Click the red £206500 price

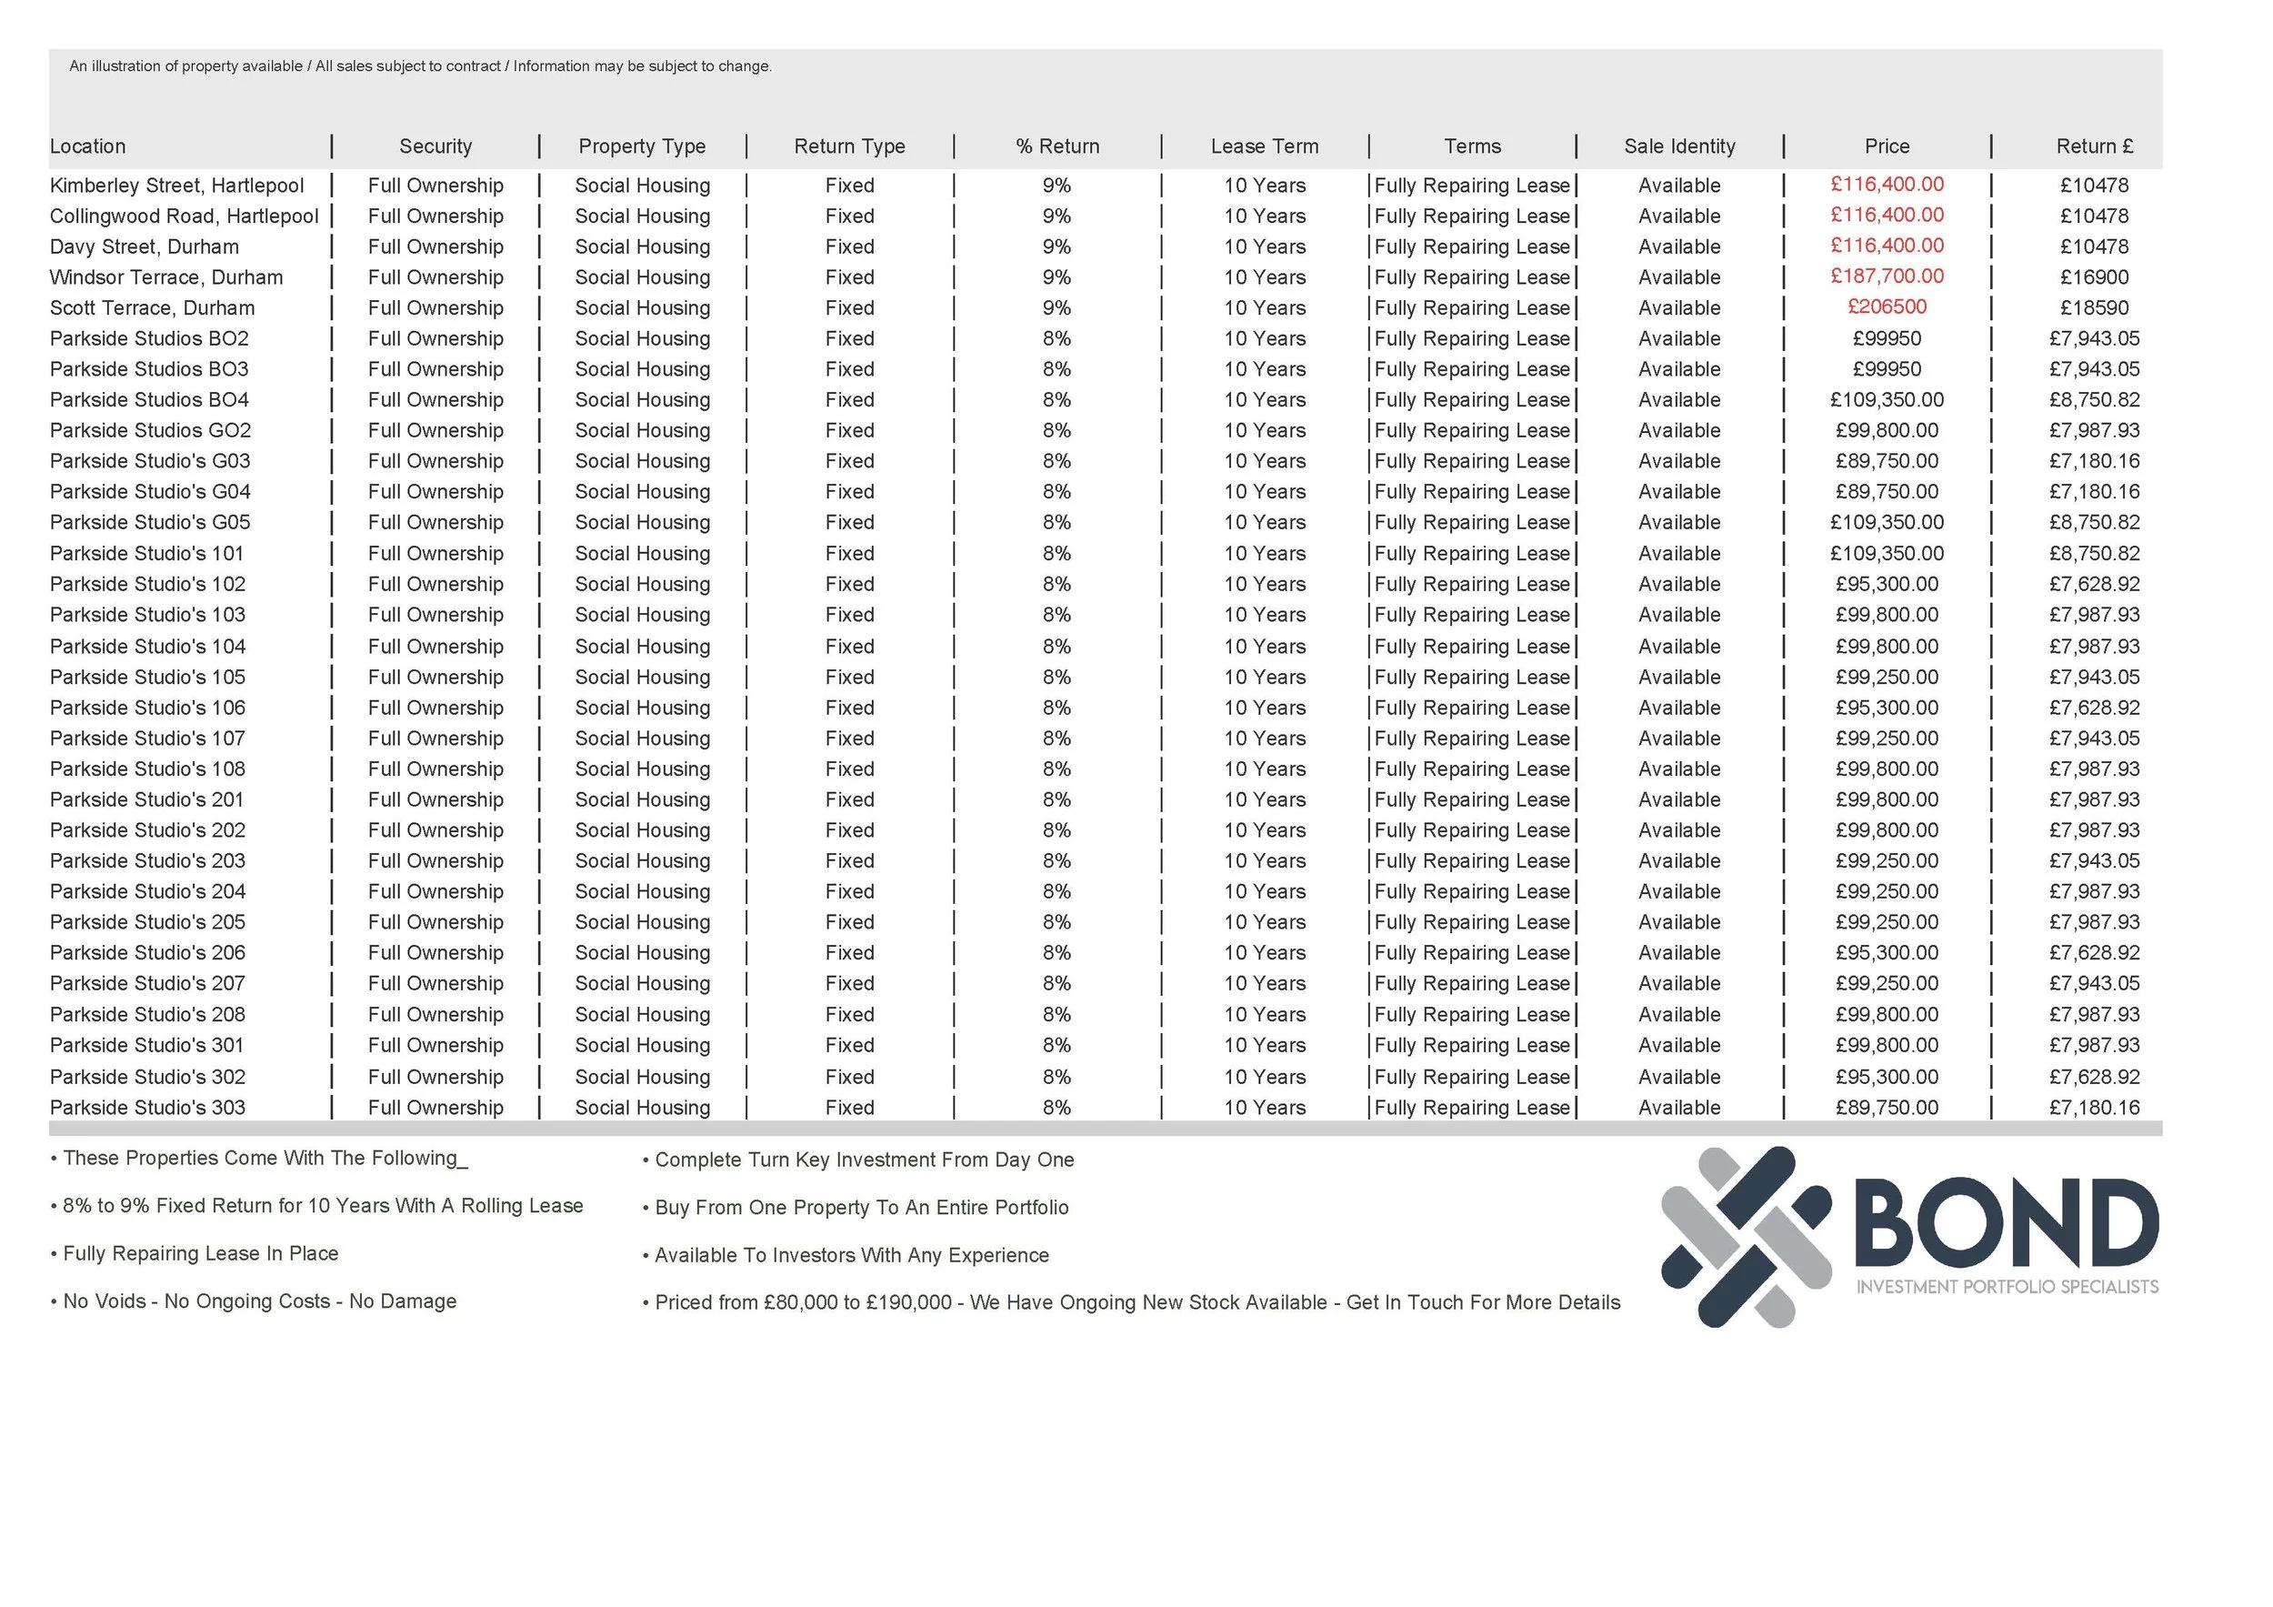click(1886, 307)
